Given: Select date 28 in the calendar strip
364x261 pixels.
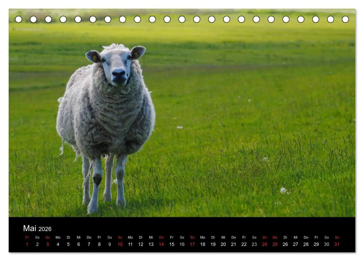Looking at the screenshot, I should point(306,245).
